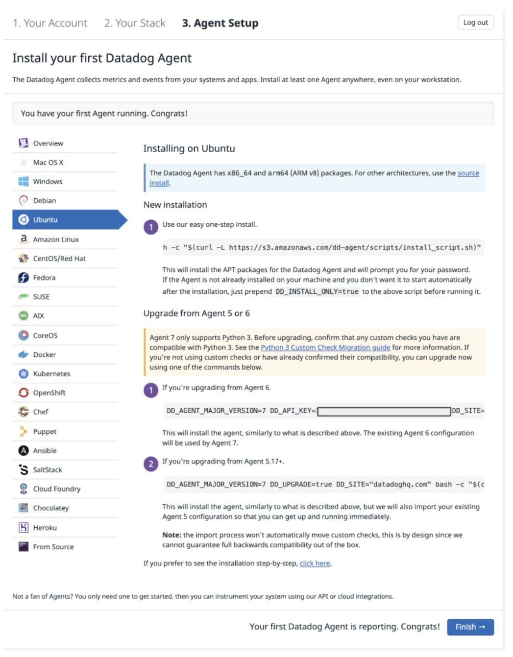Viewport: 513px width, 657px height.
Task: Open the source install link
Action: 468,173
